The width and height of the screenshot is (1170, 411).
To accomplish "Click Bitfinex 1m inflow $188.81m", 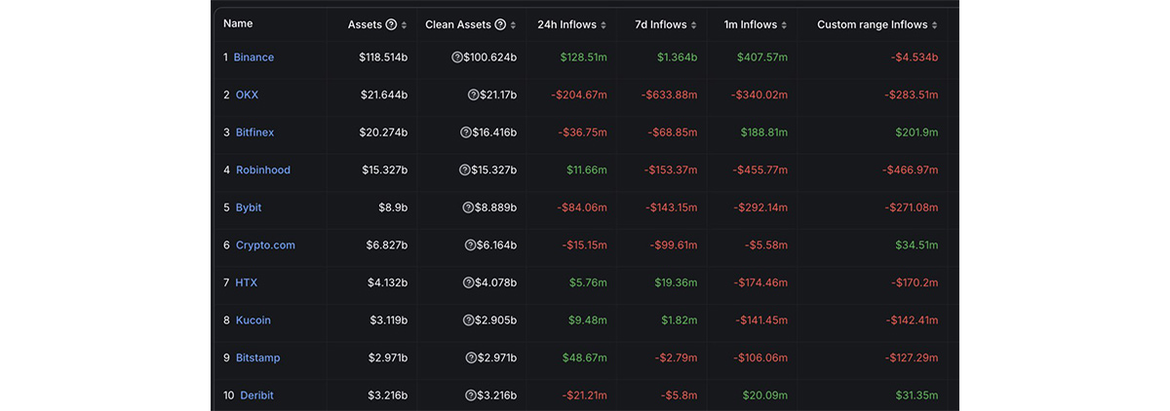I will (x=763, y=132).
